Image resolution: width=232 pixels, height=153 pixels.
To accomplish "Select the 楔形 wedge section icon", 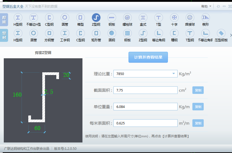I will pyautogui.click(x=206, y=18).
